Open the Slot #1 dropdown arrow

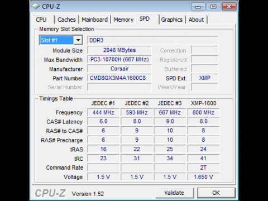click(78, 40)
